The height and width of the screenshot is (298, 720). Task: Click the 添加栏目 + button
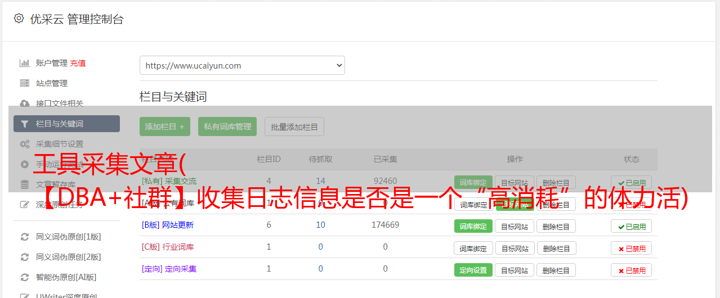(165, 127)
